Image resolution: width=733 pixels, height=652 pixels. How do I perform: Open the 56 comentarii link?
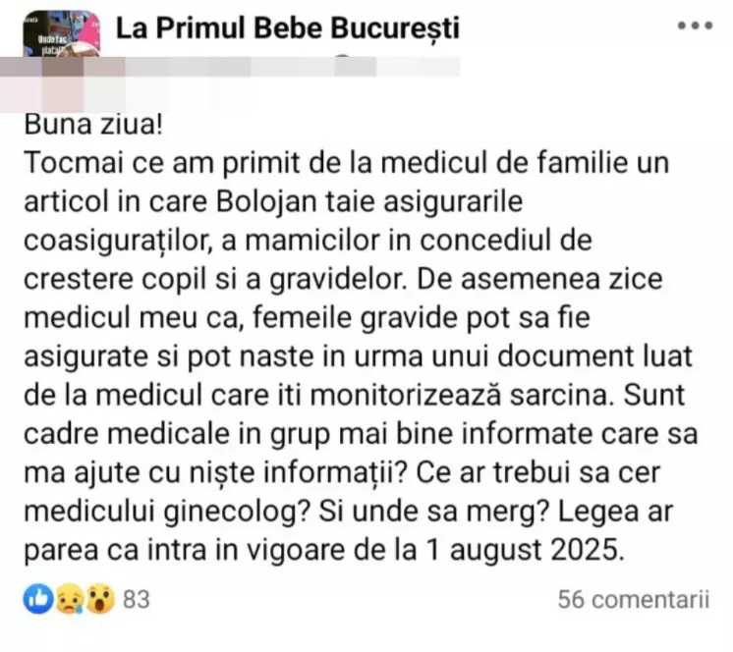pyautogui.click(x=633, y=598)
